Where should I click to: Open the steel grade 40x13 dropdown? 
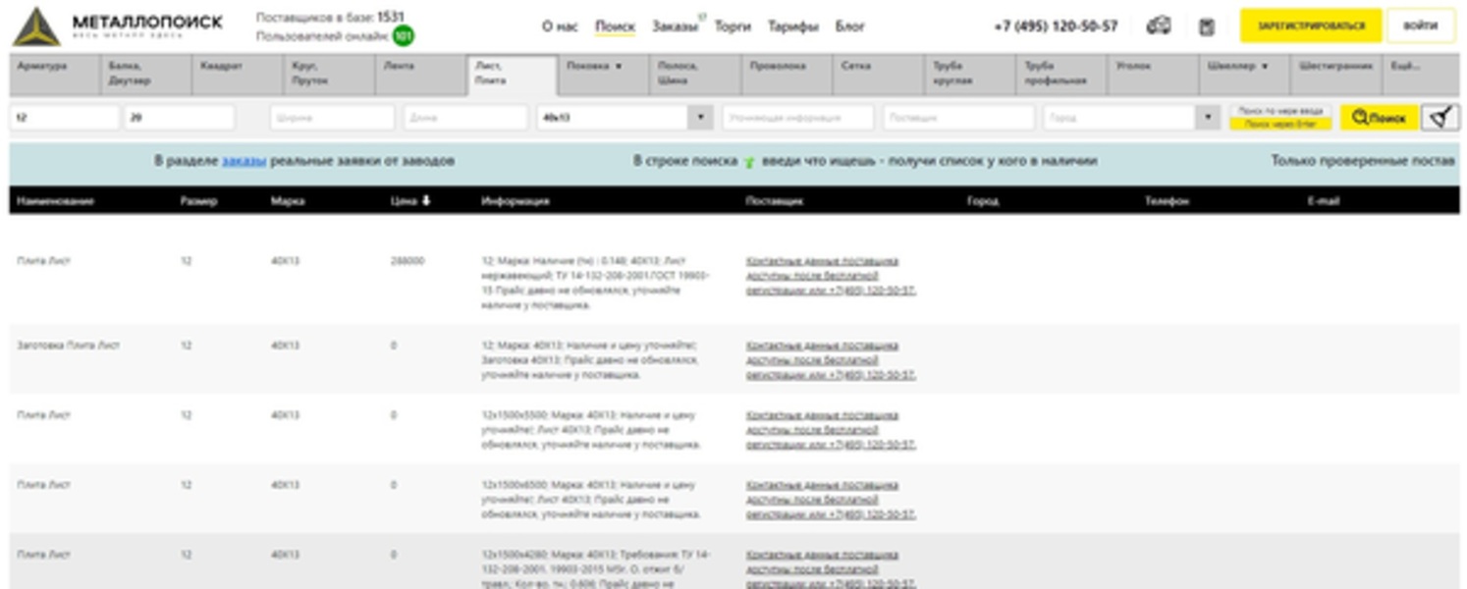699,118
